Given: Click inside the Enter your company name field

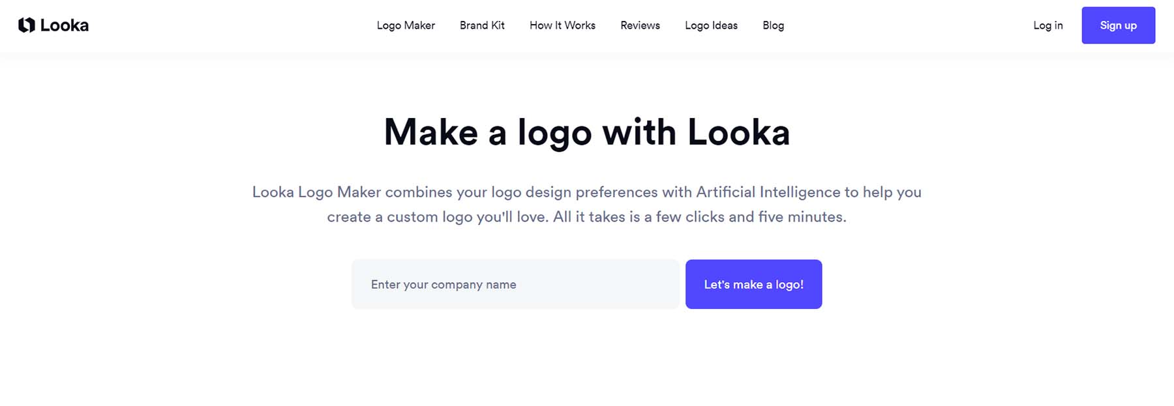Looking at the screenshot, I should click(x=515, y=284).
